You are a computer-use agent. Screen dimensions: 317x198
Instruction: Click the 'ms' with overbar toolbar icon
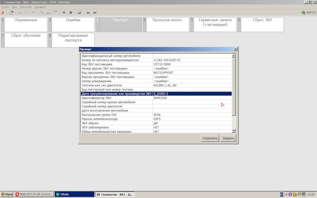[x=49, y=13]
